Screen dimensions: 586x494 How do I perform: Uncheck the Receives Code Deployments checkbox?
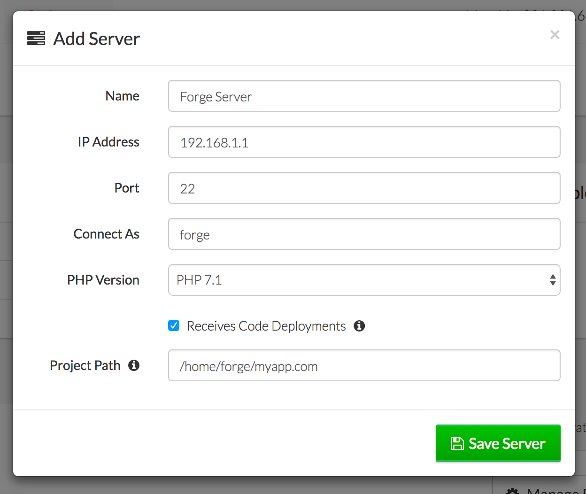coord(174,326)
